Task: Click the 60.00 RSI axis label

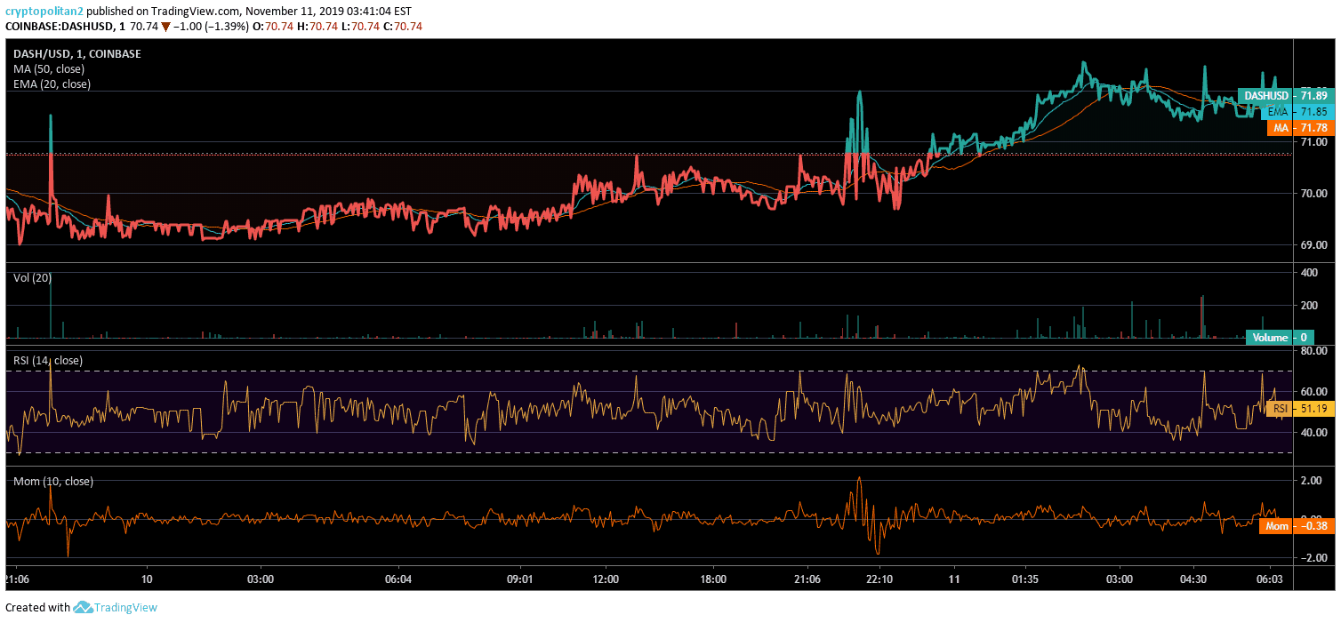Action: coord(1313,392)
